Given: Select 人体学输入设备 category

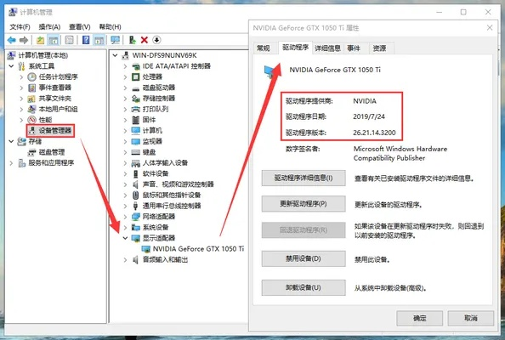Looking at the screenshot, I should 165,162.
